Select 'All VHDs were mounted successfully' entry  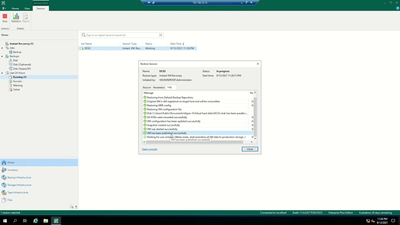[167, 117]
